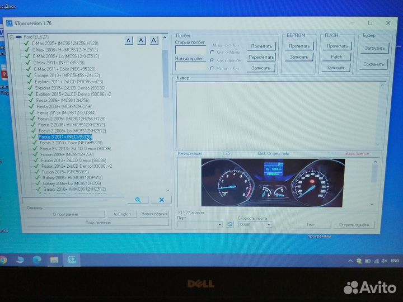Click the Старый пробег input field
The image size is (403, 302).
point(190,50)
